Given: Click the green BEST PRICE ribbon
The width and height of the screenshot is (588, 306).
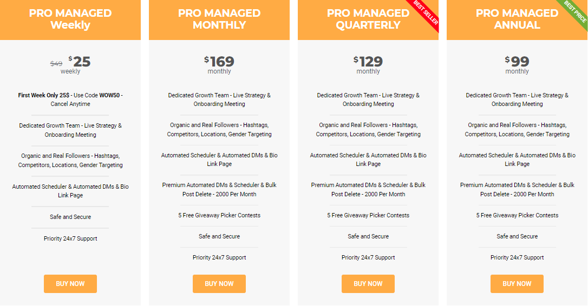Looking at the screenshot, I should 576,11.
